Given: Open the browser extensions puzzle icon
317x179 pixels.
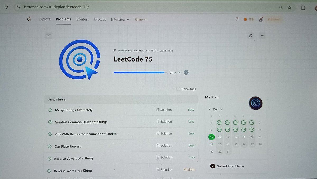Looking at the screenshot, I should pos(303,7).
